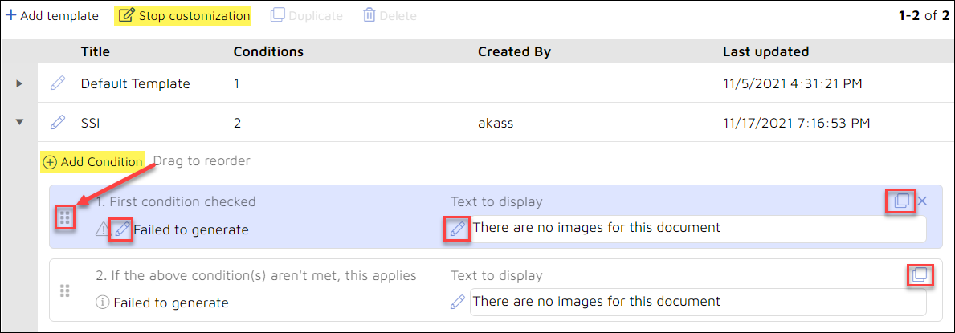
Task: Click the pencil icon beside Default Template
Action: (57, 83)
